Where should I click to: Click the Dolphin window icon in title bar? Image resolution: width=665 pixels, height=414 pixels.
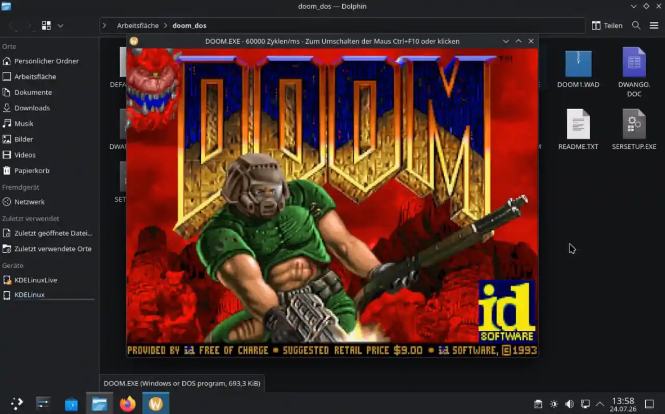pyautogui.click(x=6, y=6)
